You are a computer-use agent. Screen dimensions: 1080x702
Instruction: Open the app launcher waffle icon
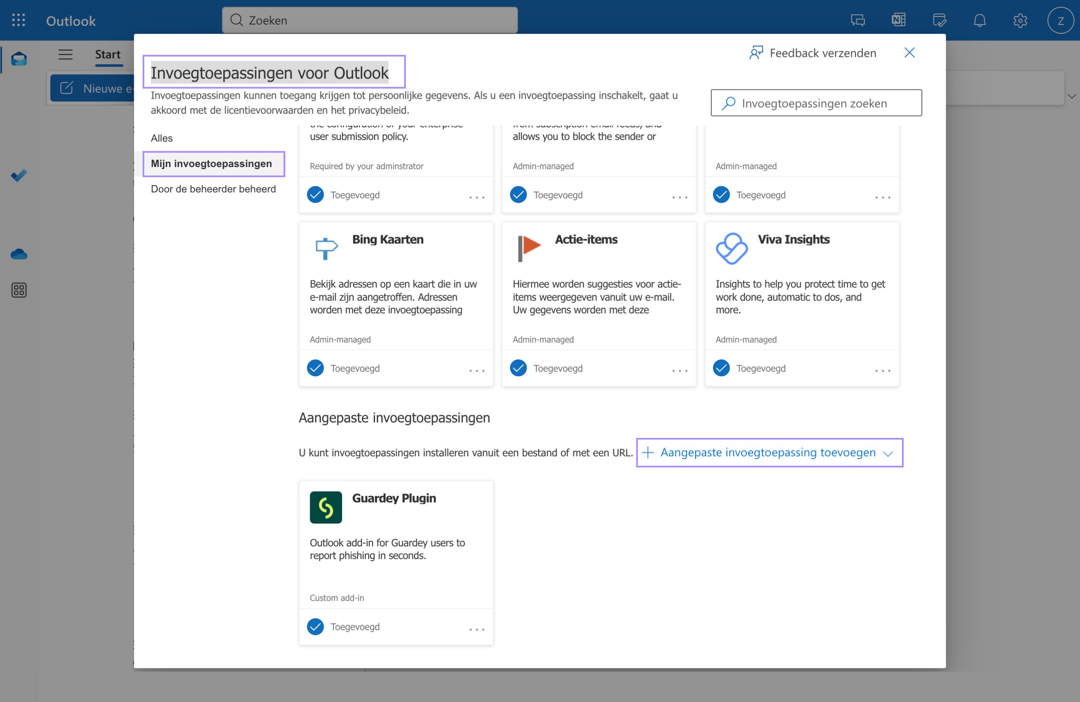pyautogui.click(x=19, y=20)
